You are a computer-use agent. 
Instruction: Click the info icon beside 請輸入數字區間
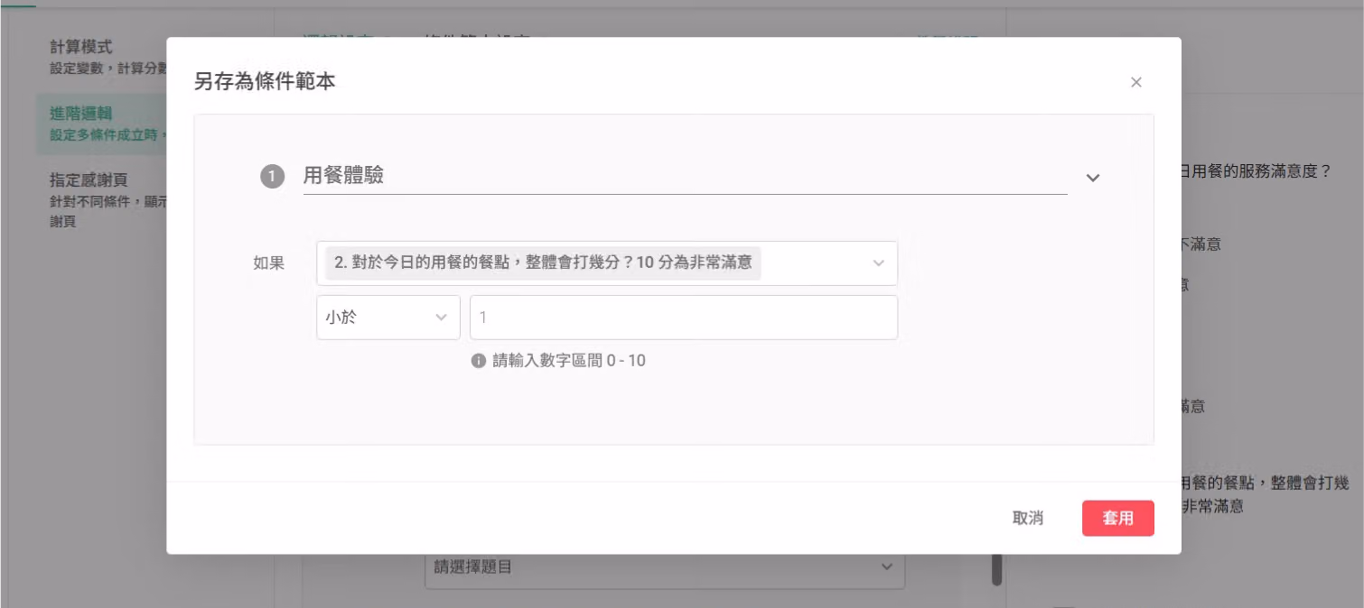pos(479,361)
